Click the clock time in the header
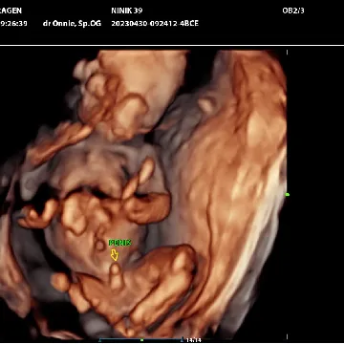 13,24
